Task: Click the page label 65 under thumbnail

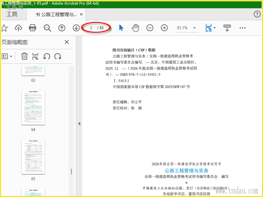Action: (x=33, y=179)
